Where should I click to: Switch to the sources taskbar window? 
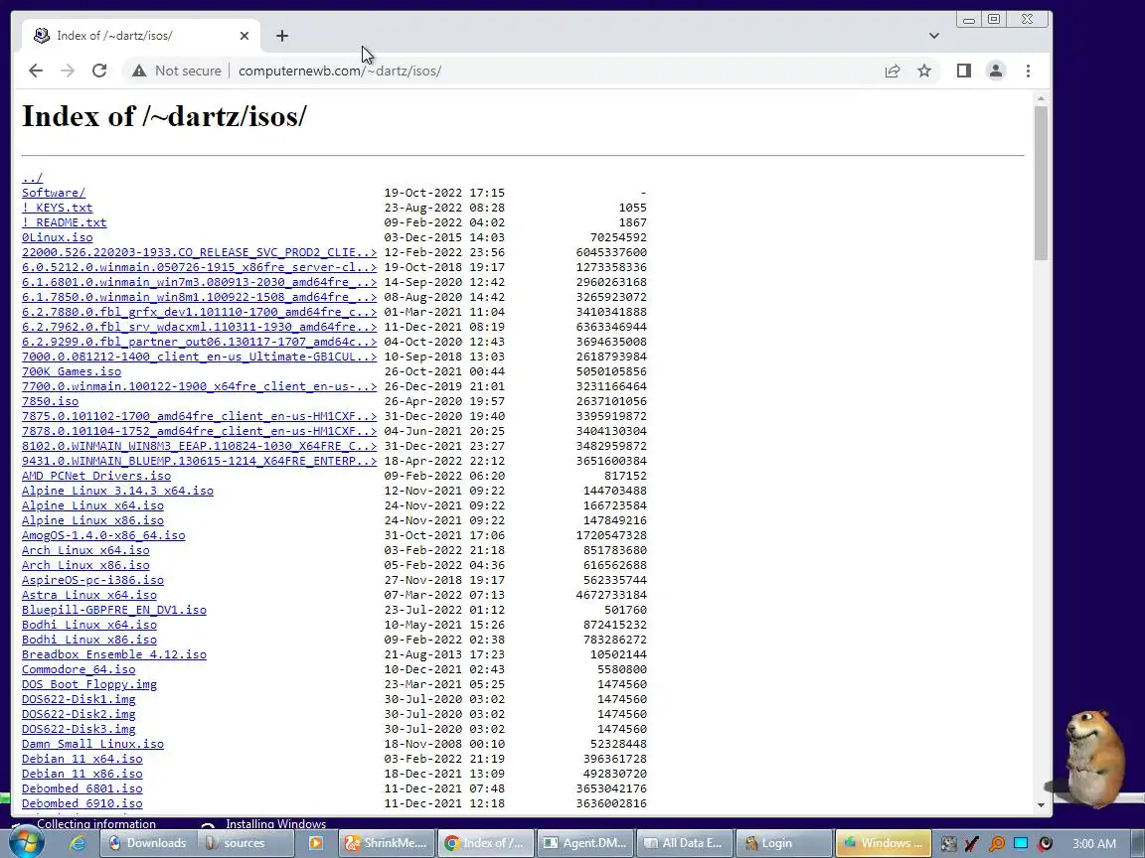[x=245, y=843]
